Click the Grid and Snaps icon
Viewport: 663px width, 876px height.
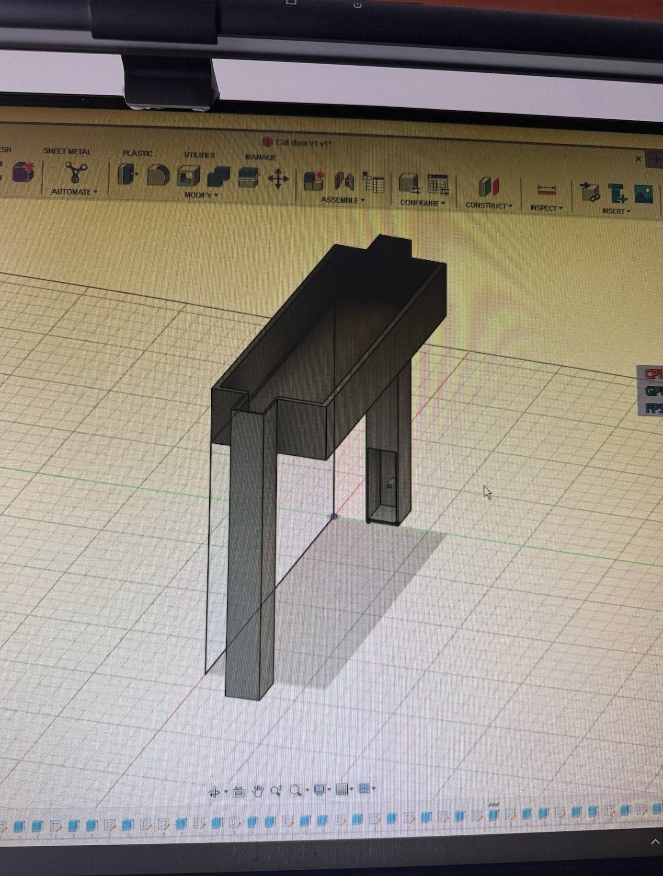342,789
